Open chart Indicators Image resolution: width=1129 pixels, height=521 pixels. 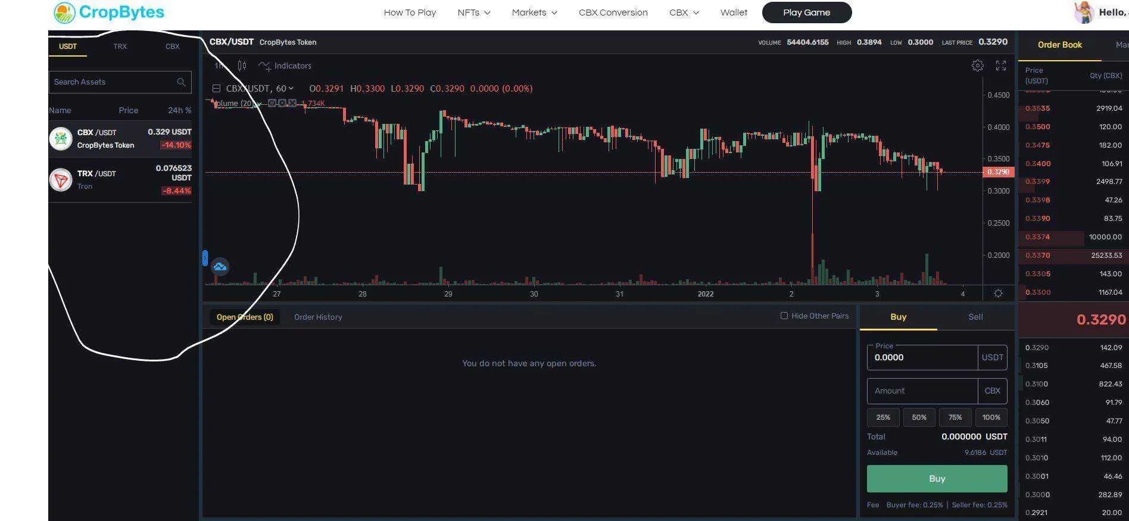point(285,65)
